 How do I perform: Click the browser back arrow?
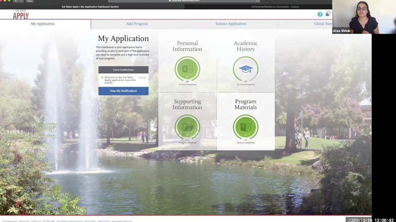point(15,1)
